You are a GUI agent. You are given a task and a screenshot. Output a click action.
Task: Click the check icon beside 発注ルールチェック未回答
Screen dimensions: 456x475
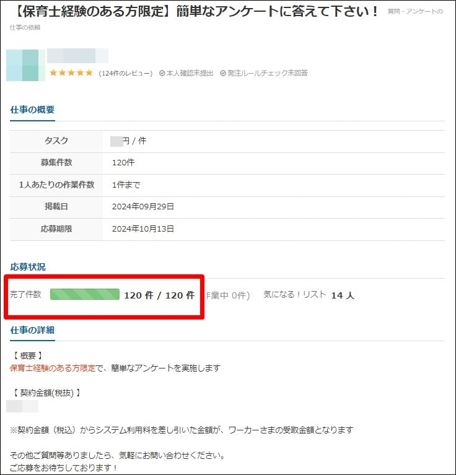(x=223, y=73)
